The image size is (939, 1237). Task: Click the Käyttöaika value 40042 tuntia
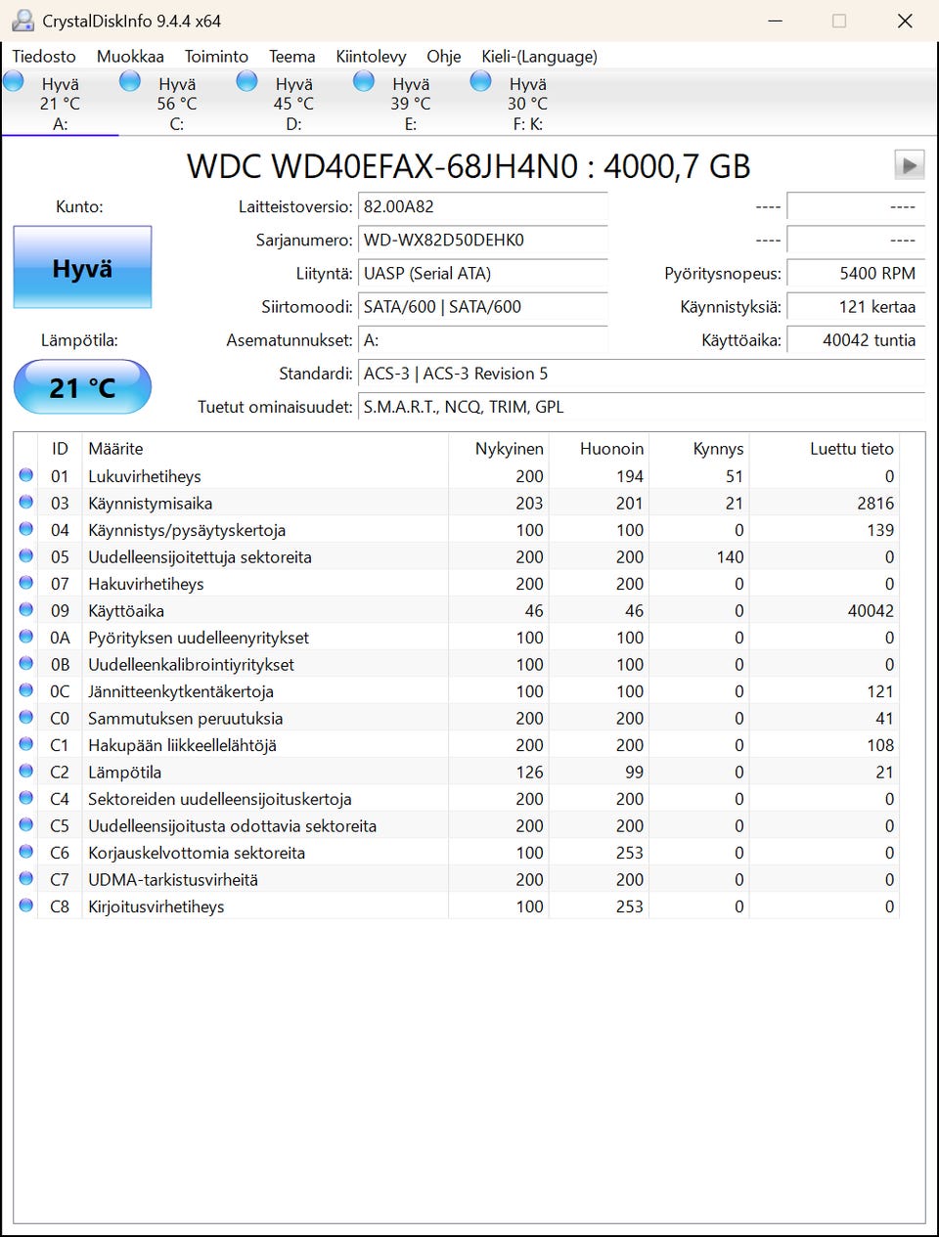point(856,340)
